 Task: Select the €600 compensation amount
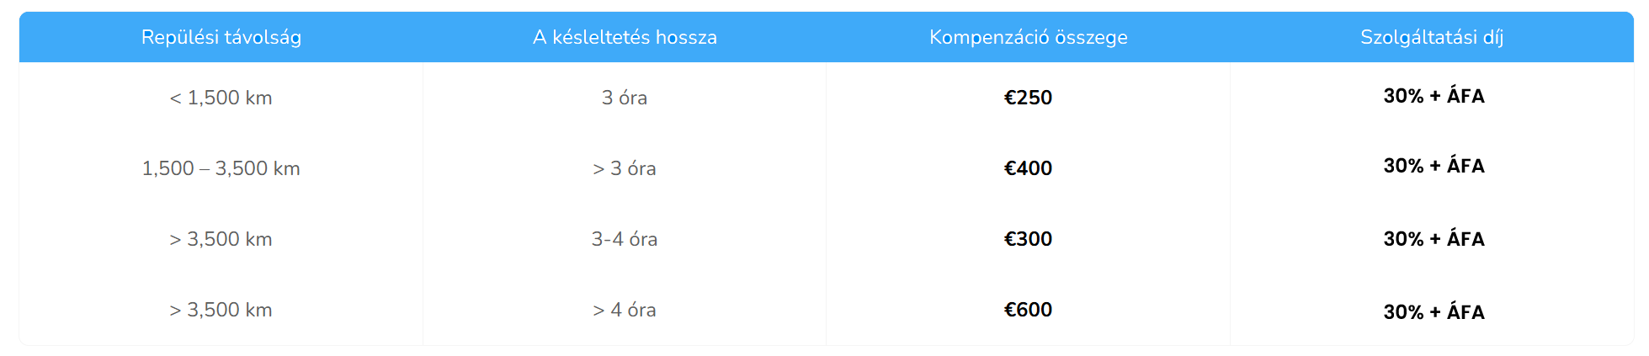coord(1028,310)
